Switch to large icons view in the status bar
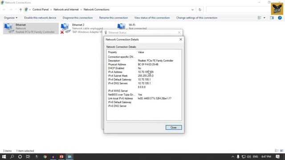 (281, 151)
